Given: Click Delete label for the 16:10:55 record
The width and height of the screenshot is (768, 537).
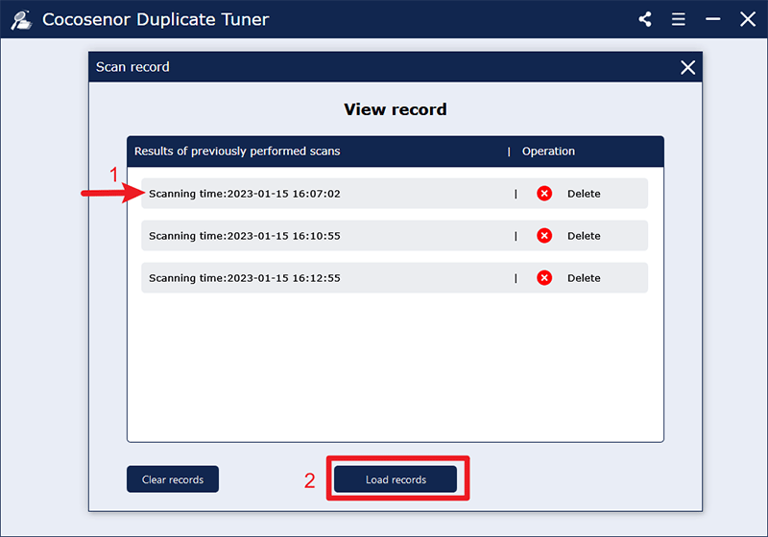Looking at the screenshot, I should click(x=584, y=236).
